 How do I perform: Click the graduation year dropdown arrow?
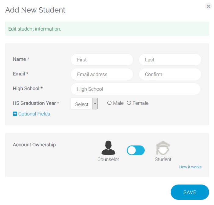tap(95, 104)
